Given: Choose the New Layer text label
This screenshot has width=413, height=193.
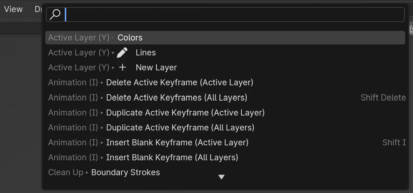Looking at the screenshot, I should pyautogui.click(x=156, y=68).
